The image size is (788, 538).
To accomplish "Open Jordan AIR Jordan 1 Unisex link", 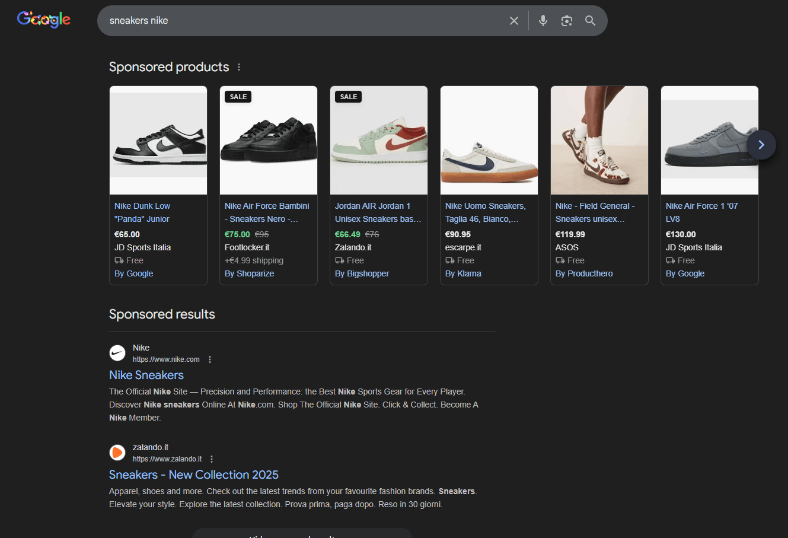I will (x=378, y=212).
